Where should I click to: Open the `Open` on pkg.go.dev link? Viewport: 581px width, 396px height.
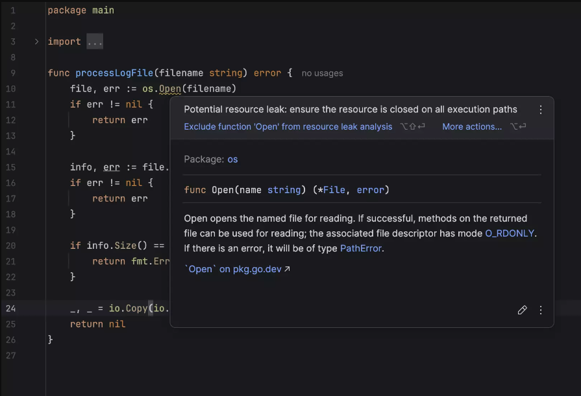point(233,269)
